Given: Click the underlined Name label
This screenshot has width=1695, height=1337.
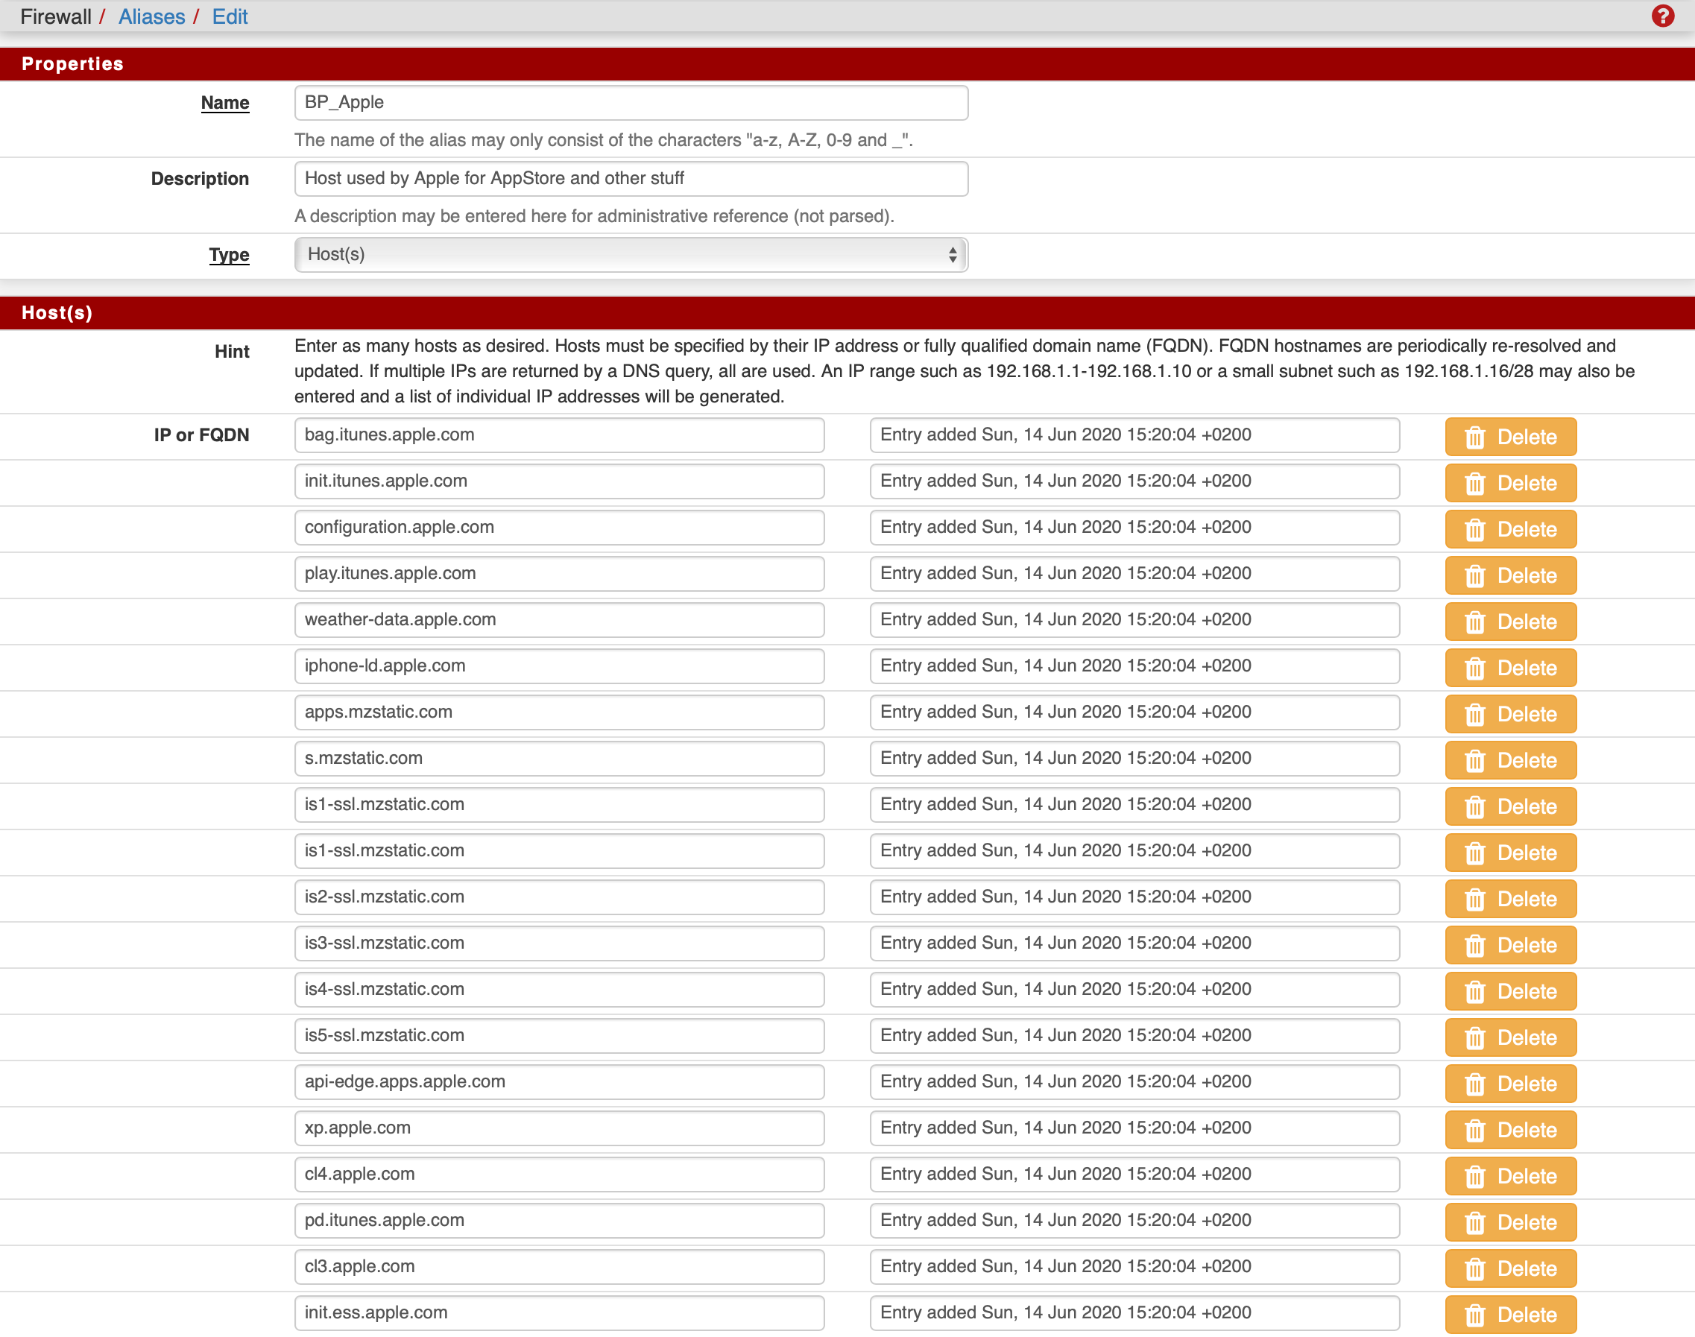Looking at the screenshot, I should (x=224, y=103).
